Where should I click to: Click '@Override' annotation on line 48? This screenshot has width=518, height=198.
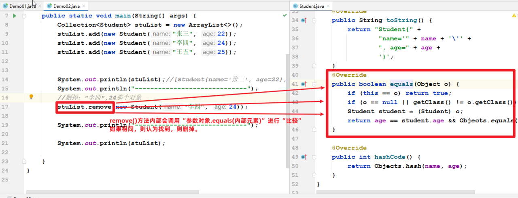click(x=349, y=147)
